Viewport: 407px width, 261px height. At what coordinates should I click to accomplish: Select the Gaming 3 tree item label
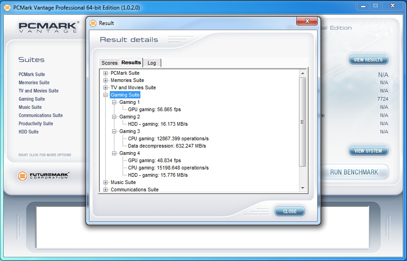[x=129, y=131]
